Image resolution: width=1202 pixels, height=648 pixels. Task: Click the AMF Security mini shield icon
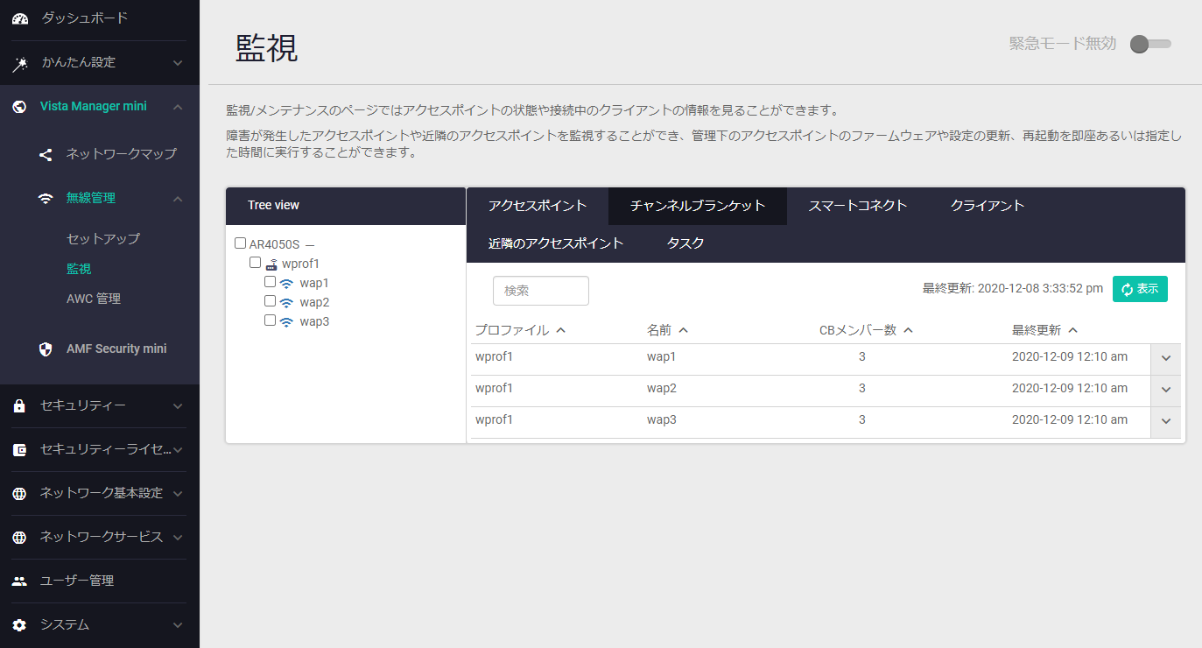46,349
